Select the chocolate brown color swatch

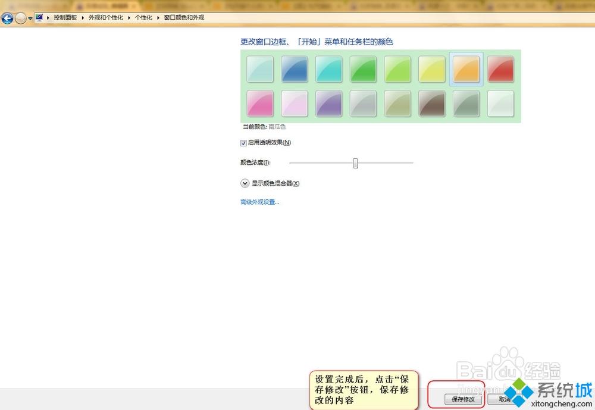432,104
